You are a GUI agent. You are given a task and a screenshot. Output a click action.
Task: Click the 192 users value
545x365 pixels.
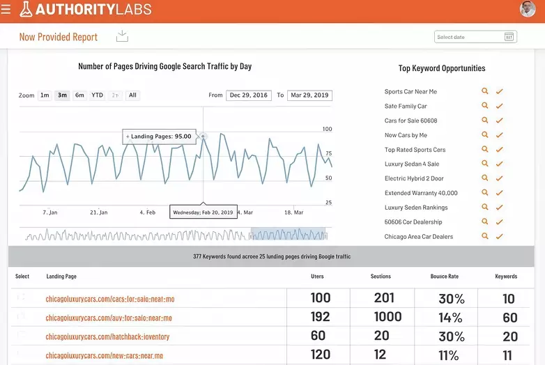tap(320, 317)
